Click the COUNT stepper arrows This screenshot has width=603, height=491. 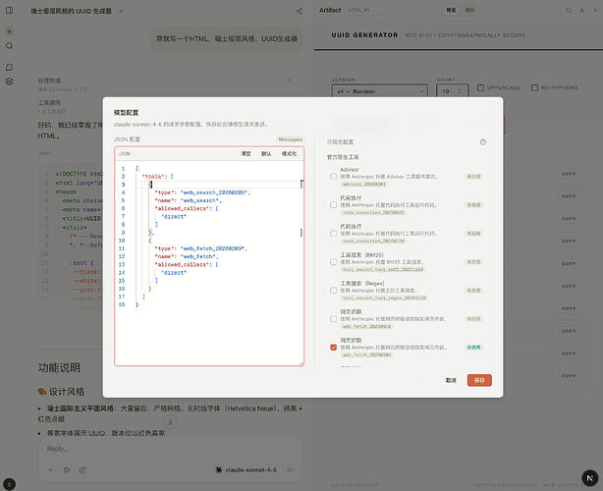pos(460,91)
